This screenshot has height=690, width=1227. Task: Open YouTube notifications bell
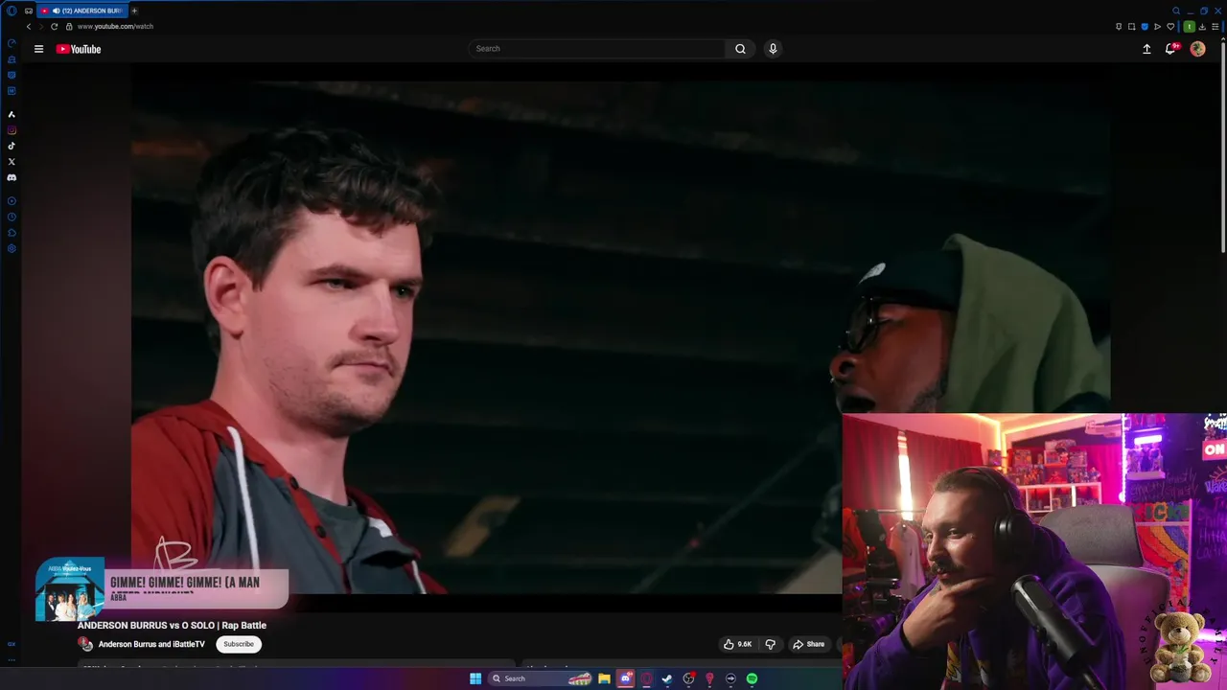1170,49
